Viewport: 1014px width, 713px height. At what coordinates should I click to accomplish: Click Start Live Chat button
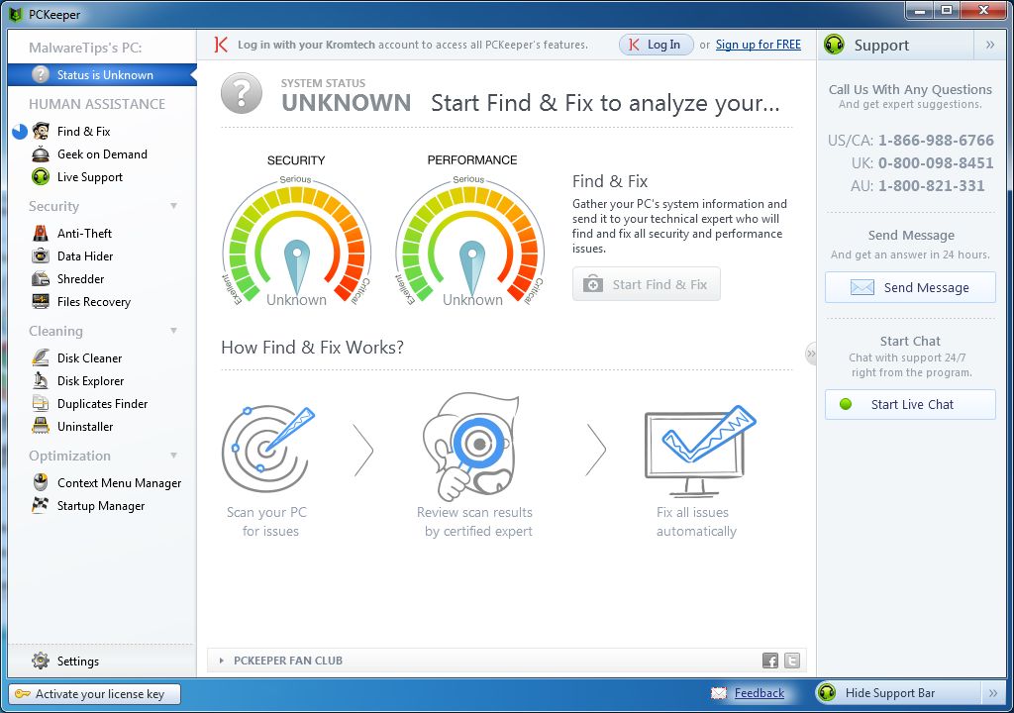[x=910, y=404]
